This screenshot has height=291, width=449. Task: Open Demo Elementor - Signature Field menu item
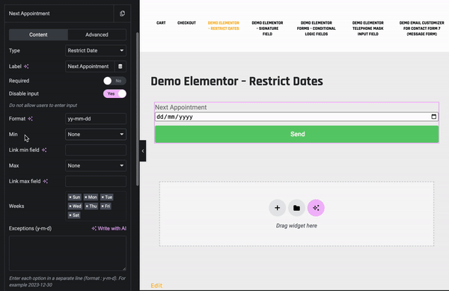click(x=267, y=28)
